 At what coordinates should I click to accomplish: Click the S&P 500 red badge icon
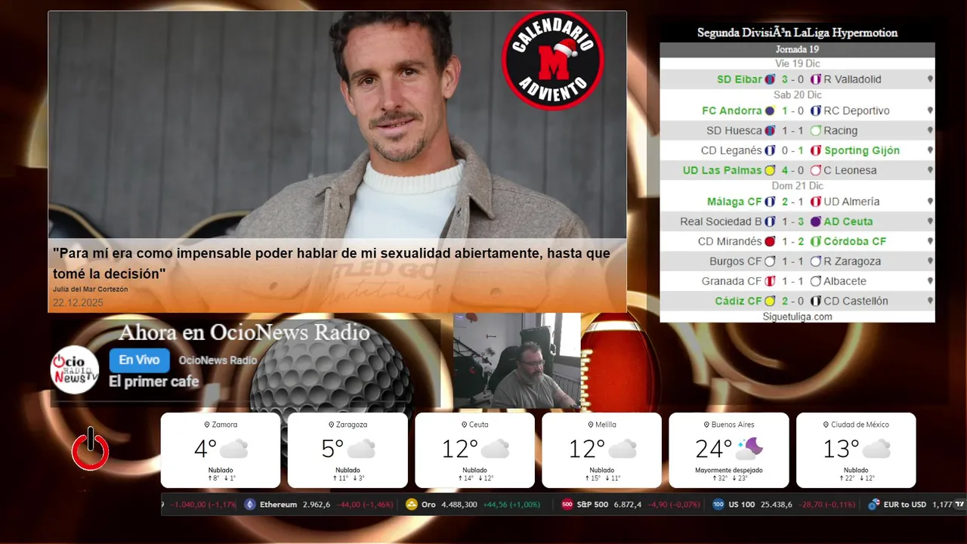pyautogui.click(x=567, y=505)
